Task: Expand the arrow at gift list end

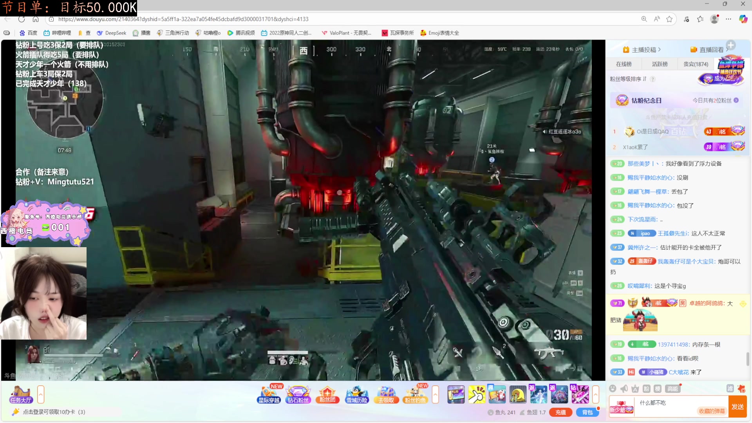Action: click(595, 394)
